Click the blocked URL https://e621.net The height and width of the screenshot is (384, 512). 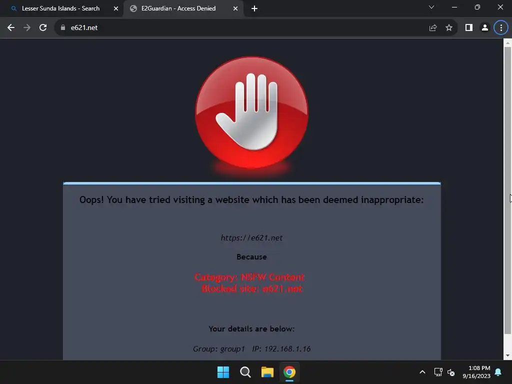pyautogui.click(x=251, y=237)
